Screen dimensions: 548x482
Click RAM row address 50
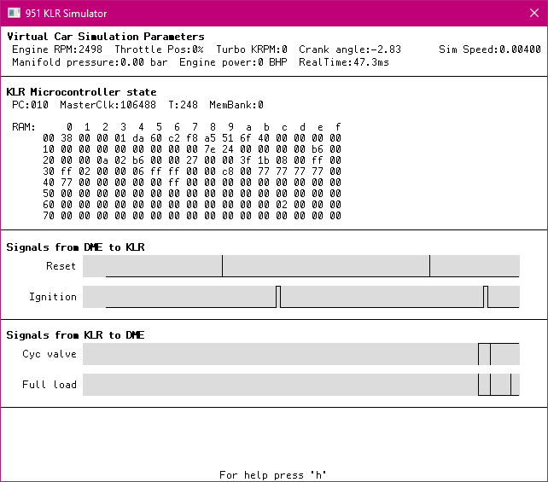click(x=49, y=194)
